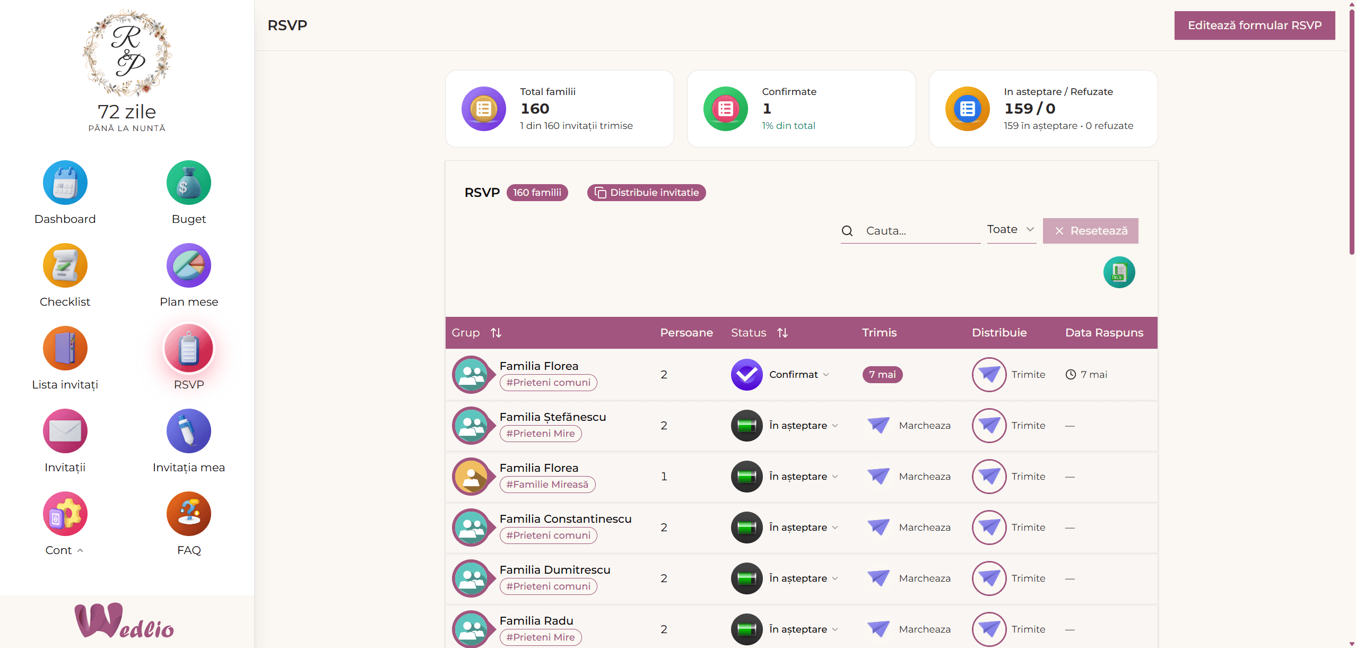
Task: Click the Trimis column header
Action: 879,333
